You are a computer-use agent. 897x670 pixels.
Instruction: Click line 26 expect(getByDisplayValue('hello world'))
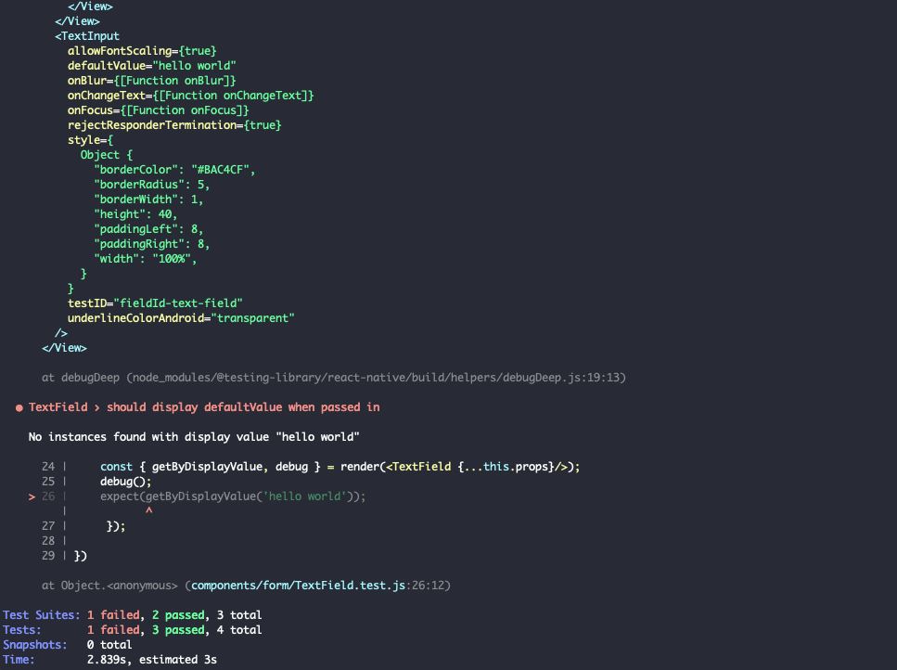coord(233,496)
